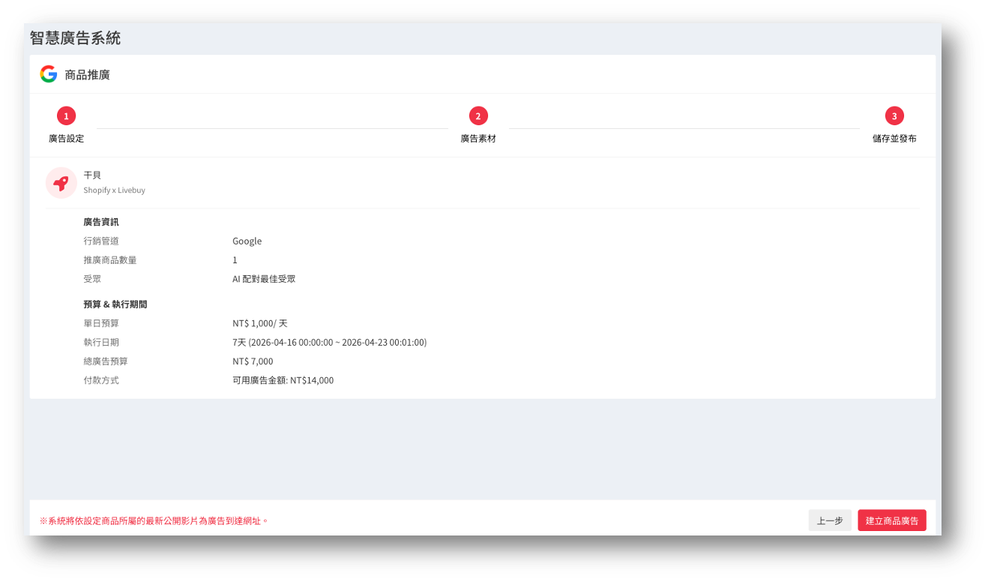This screenshot has width=988, height=582.
Task: Click the 智慧廣告系統 page title
Action: (75, 38)
